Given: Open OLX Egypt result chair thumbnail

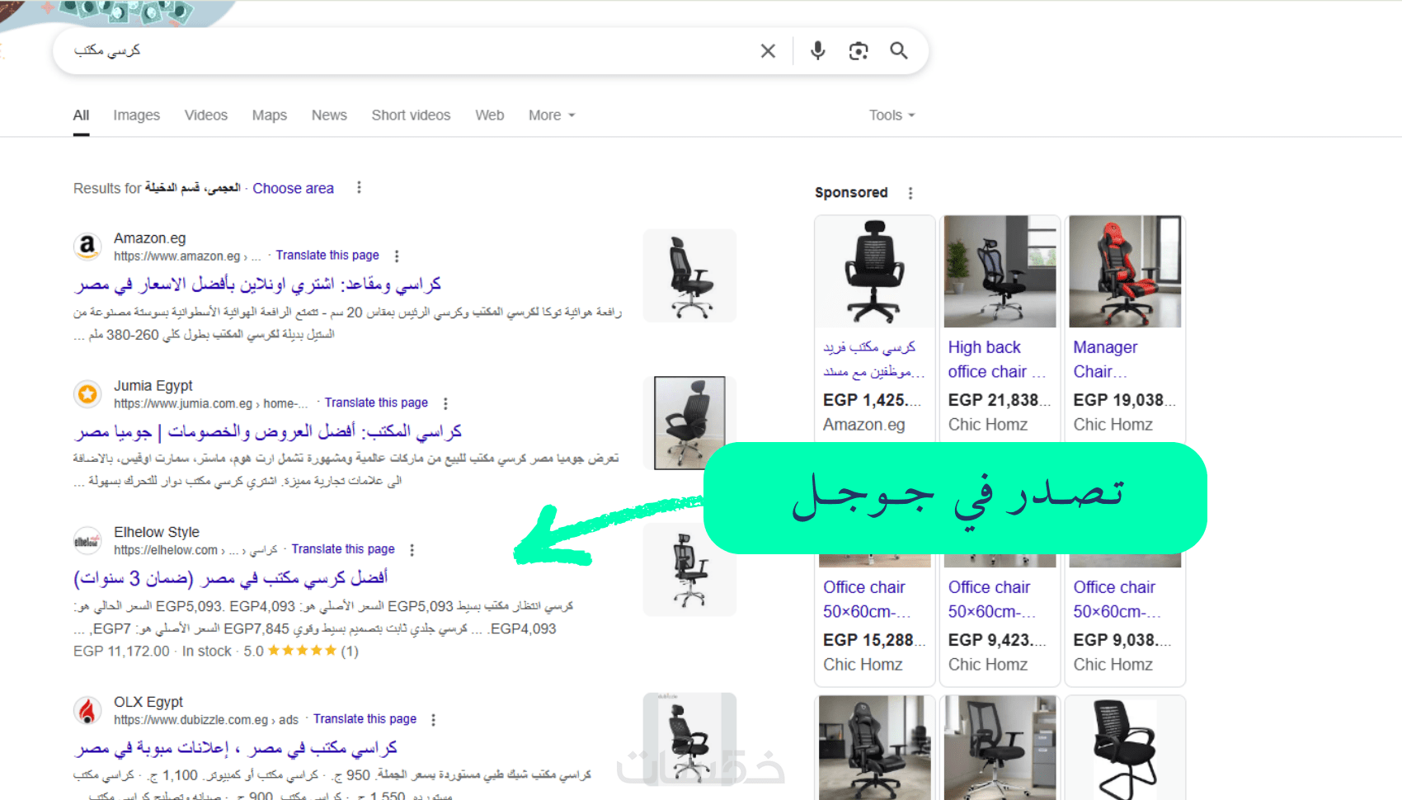Looking at the screenshot, I should point(689,739).
